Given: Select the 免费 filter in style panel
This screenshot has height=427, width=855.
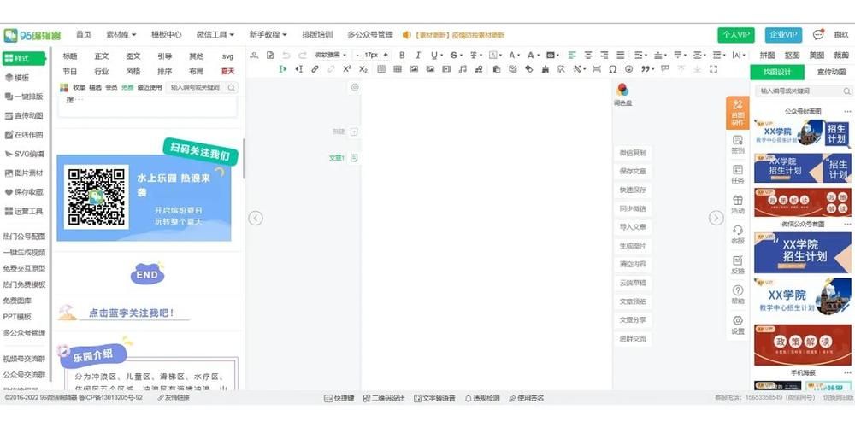Looking at the screenshot, I should (x=127, y=87).
